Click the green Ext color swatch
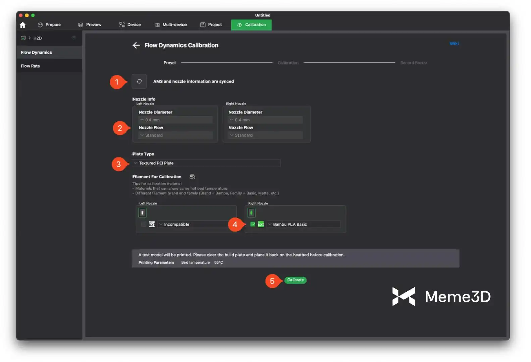 [261, 224]
